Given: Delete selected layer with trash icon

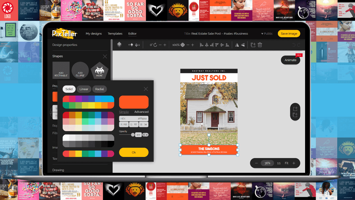Looking at the screenshot, I should (260, 45).
